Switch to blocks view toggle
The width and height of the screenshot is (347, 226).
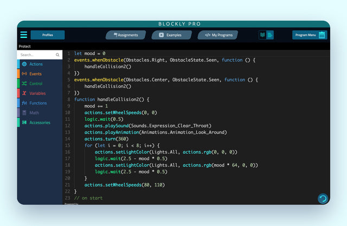pos(262,35)
